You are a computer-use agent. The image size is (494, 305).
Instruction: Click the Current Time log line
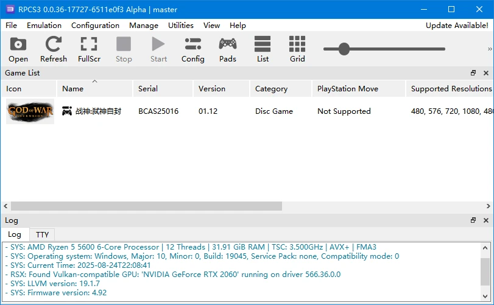tap(78, 265)
